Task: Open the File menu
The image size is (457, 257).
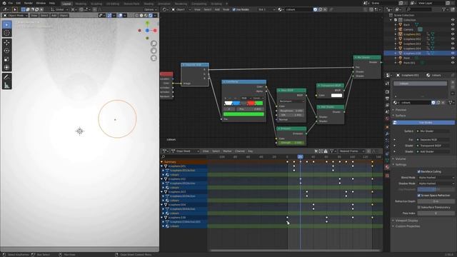Action: pyautogui.click(x=10, y=3)
